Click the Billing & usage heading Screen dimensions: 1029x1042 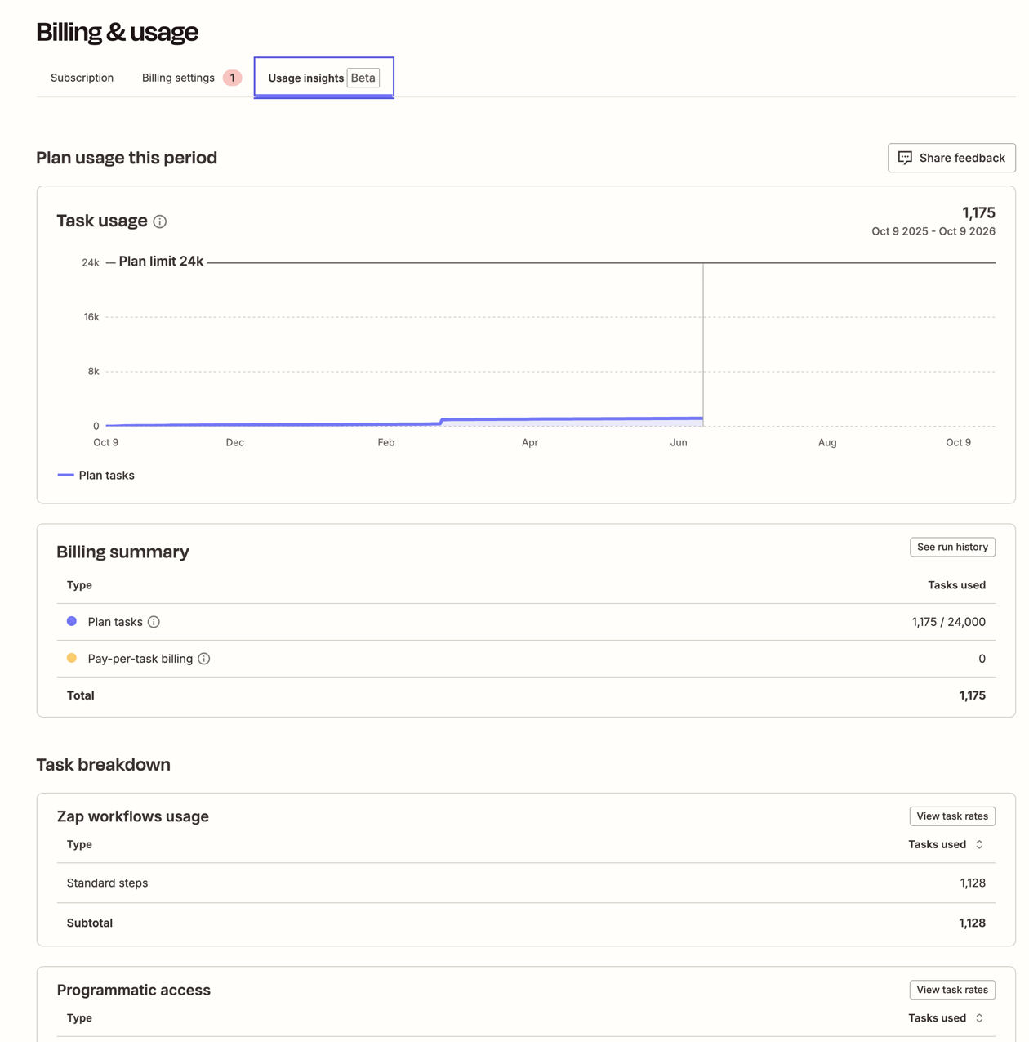click(x=118, y=32)
